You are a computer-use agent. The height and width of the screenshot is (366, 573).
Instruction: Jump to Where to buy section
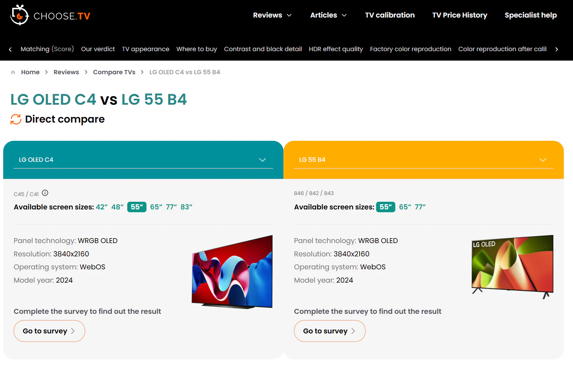tap(197, 49)
